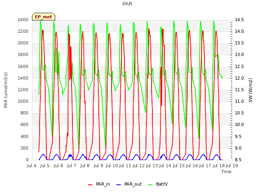Viewport: 256px width, 192px height.
Task: Click the 9.0 right axis tick label
Action: [238, 148]
